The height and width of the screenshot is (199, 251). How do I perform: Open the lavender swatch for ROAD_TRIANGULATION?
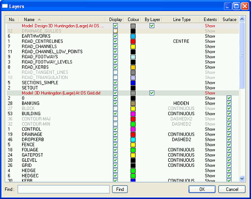tap(133, 78)
